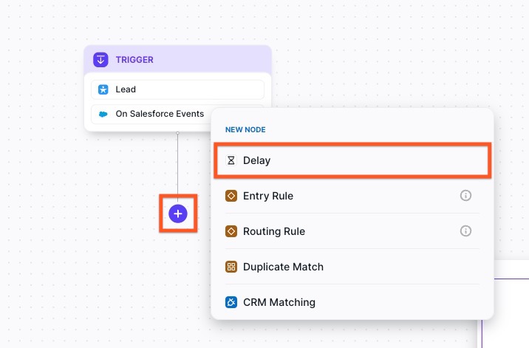Click the brown diamond Entry Rule icon
This screenshot has height=348, width=529.
point(231,196)
